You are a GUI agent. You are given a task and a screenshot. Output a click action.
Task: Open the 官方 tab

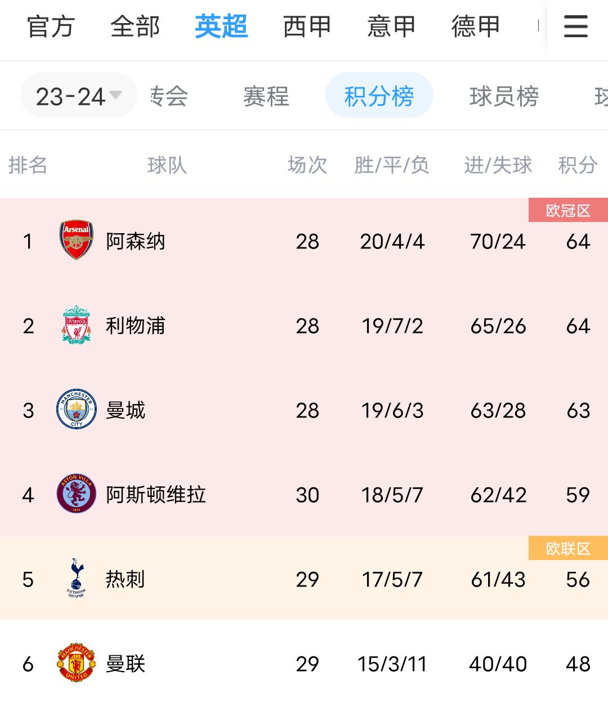[51, 26]
